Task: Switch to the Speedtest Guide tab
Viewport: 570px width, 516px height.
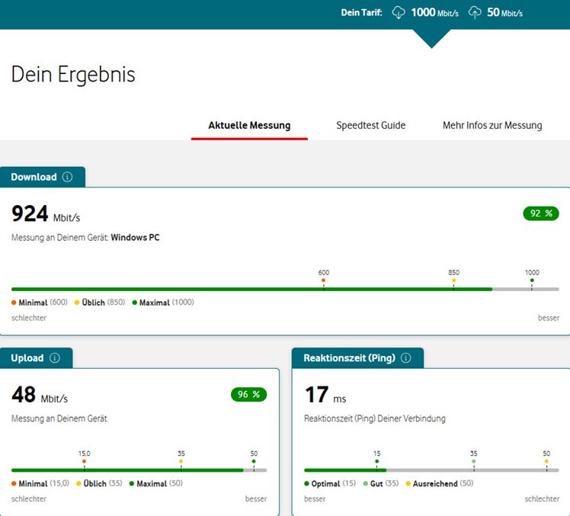Action: coord(370,125)
